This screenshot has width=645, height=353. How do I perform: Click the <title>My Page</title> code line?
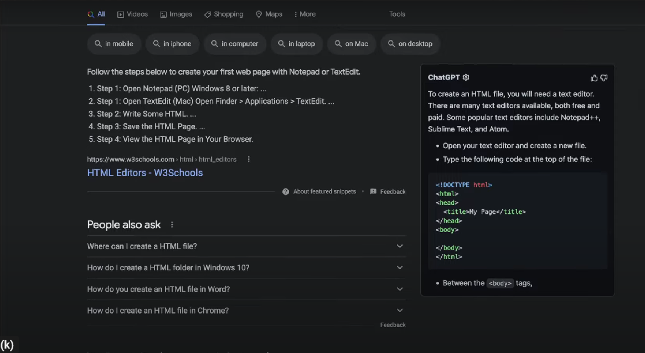pyautogui.click(x=484, y=212)
